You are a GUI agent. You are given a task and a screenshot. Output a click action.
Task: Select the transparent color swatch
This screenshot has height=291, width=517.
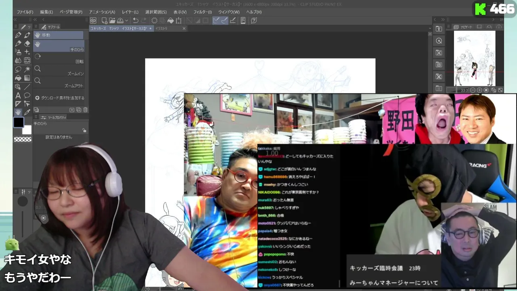23,139
